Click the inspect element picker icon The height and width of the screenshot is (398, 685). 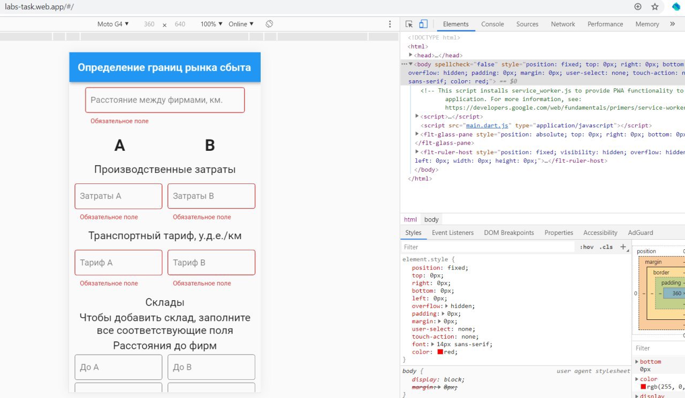(409, 24)
